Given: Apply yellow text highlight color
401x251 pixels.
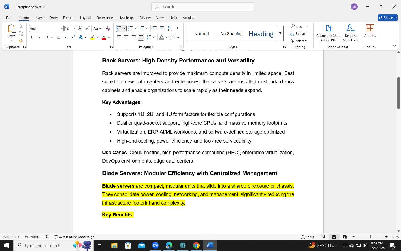Looking at the screenshot, I should pos(93,37).
